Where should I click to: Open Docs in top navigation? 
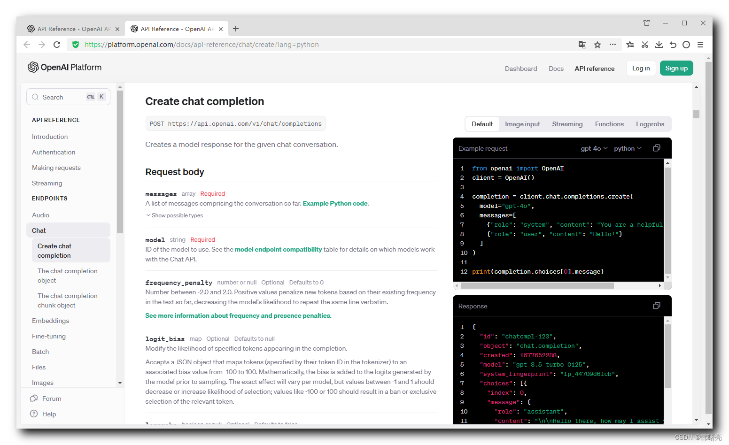coord(556,69)
